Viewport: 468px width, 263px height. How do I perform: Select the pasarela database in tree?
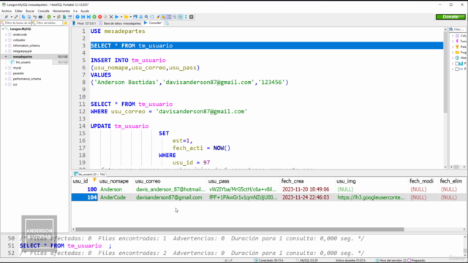pyautogui.click(x=18, y=73)
